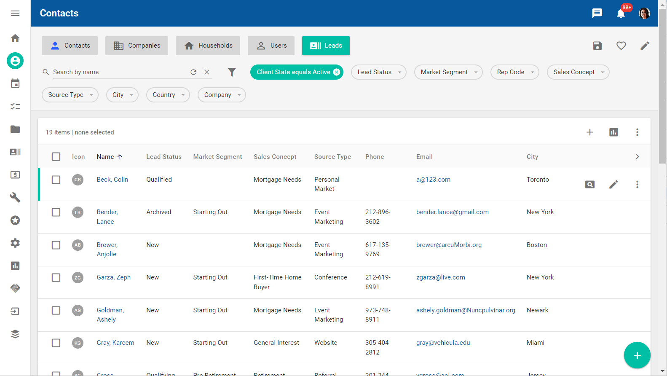This screenshot has width=667, height=376.
Task: Switch to the Households tab
Action: pyautogui.click(x=208, y=46)
